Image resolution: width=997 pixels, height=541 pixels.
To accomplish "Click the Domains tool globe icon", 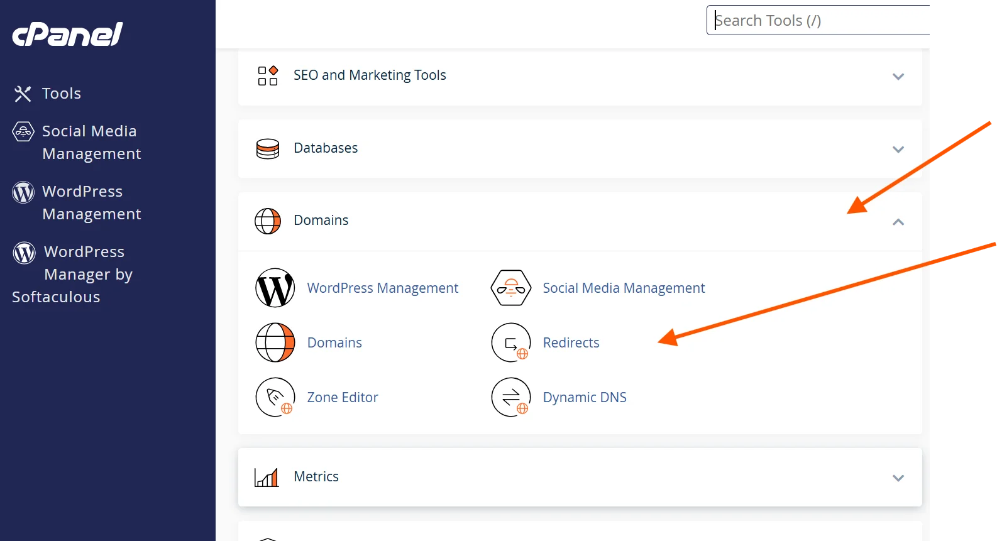I will click(x=275, y=342).
